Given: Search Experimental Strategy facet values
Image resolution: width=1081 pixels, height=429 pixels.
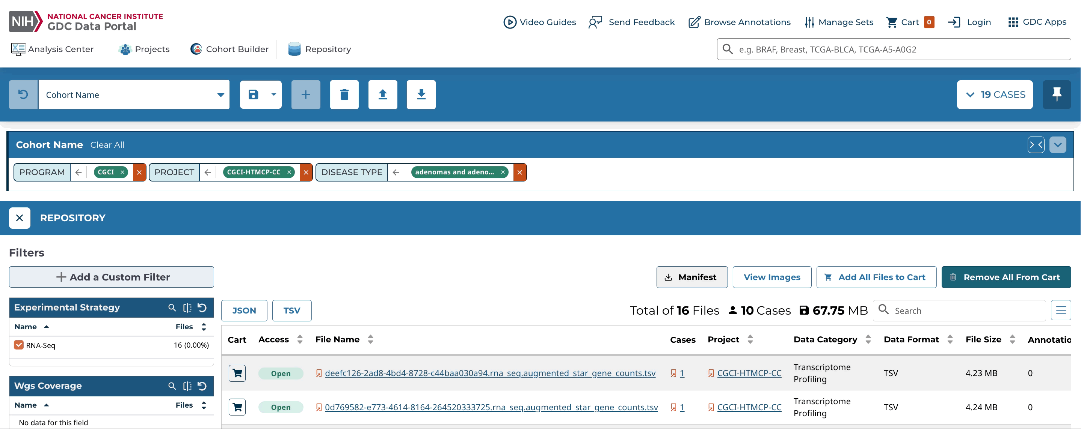Looking at the screenshot, I should pos(172,307).
